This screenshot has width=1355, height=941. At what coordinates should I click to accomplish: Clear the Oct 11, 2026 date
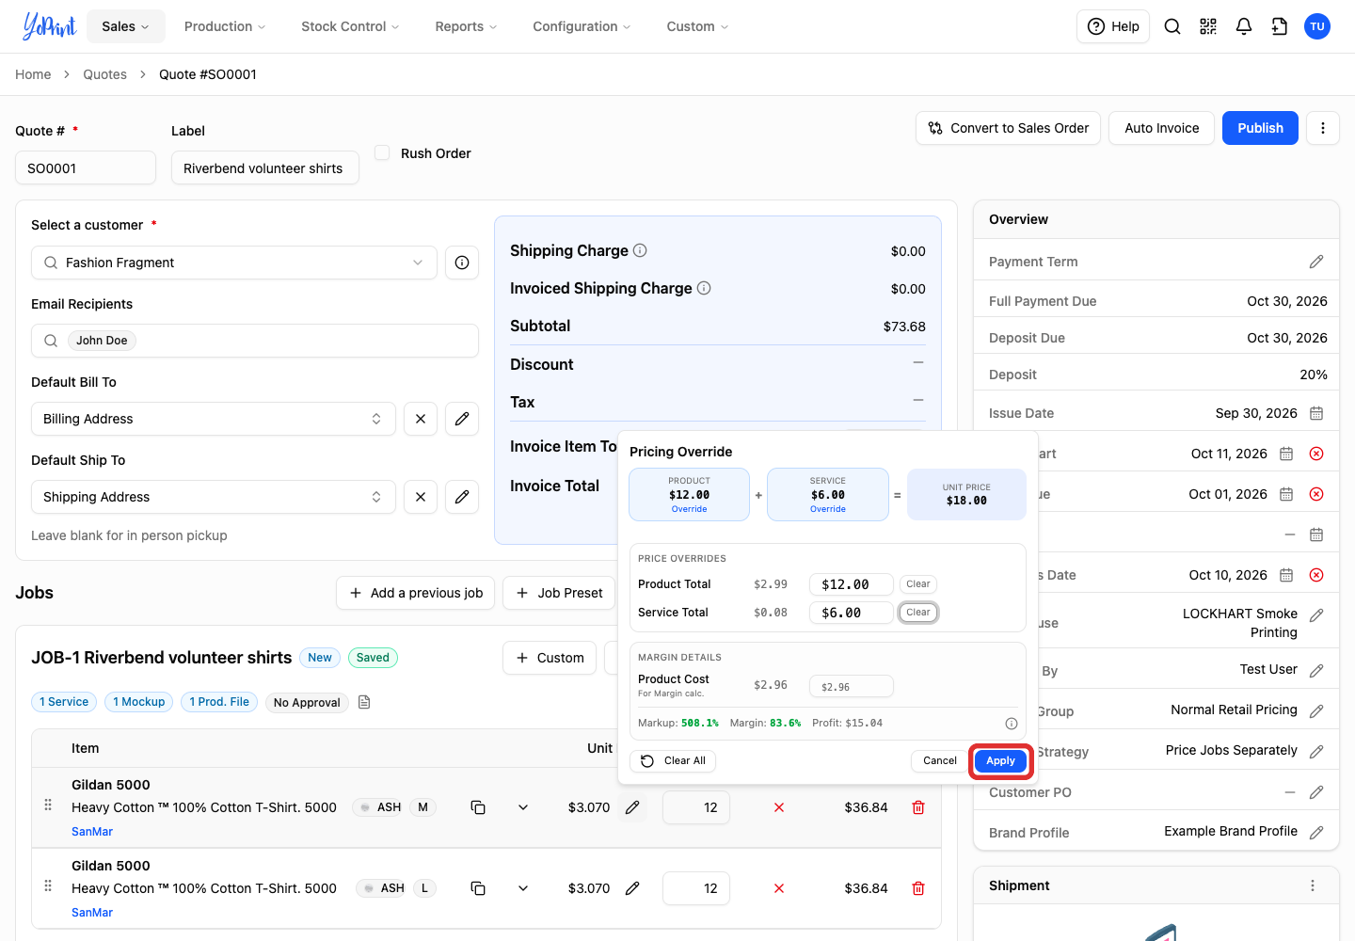[x=1316, y=454]
